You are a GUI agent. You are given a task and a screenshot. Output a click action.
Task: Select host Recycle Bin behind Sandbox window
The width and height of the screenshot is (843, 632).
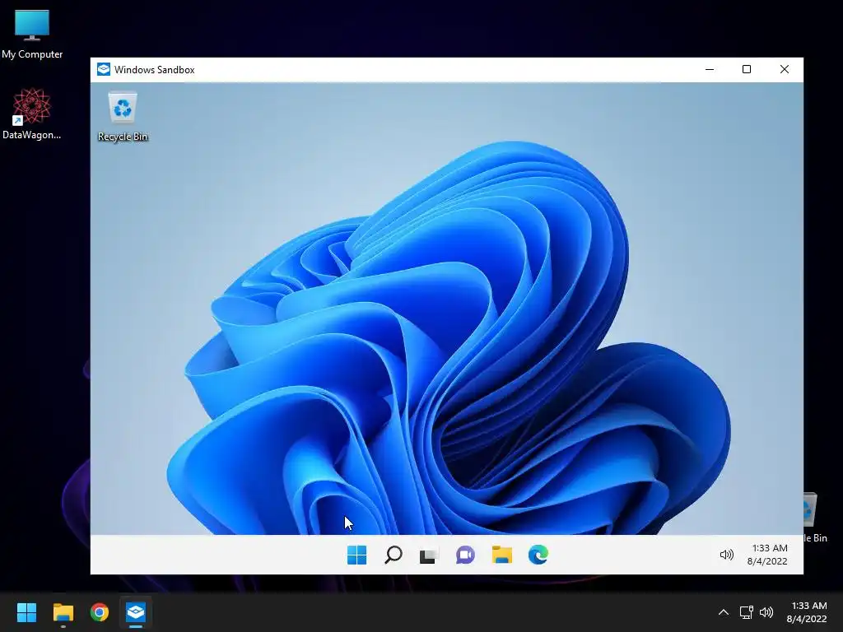tap(815, 517)
